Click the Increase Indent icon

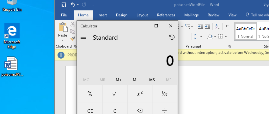point(208,26)
